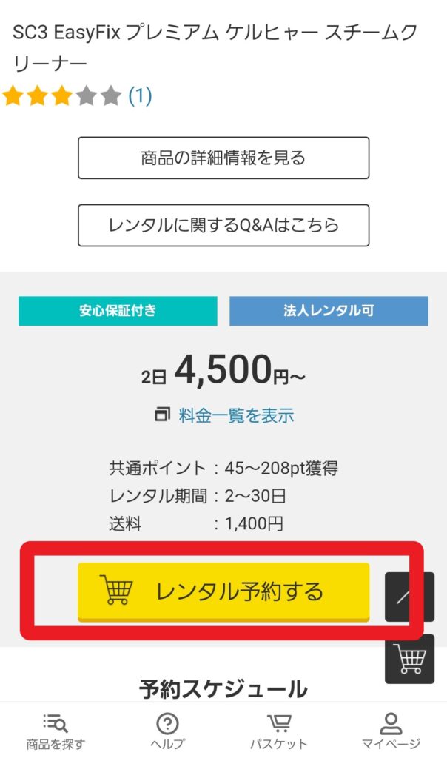Image resolution: width=447 pixels, height=758 pixels.
Task: Click the レンタル予約する label
Action: tap(239, 591)
